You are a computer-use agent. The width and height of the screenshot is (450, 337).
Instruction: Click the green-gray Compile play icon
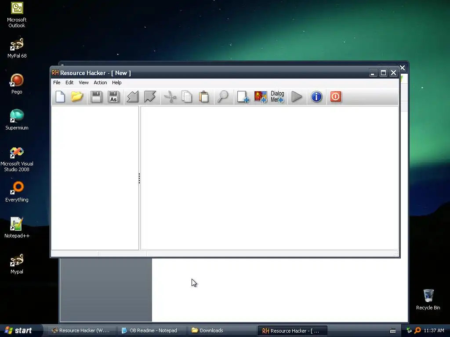click(297, 97)
